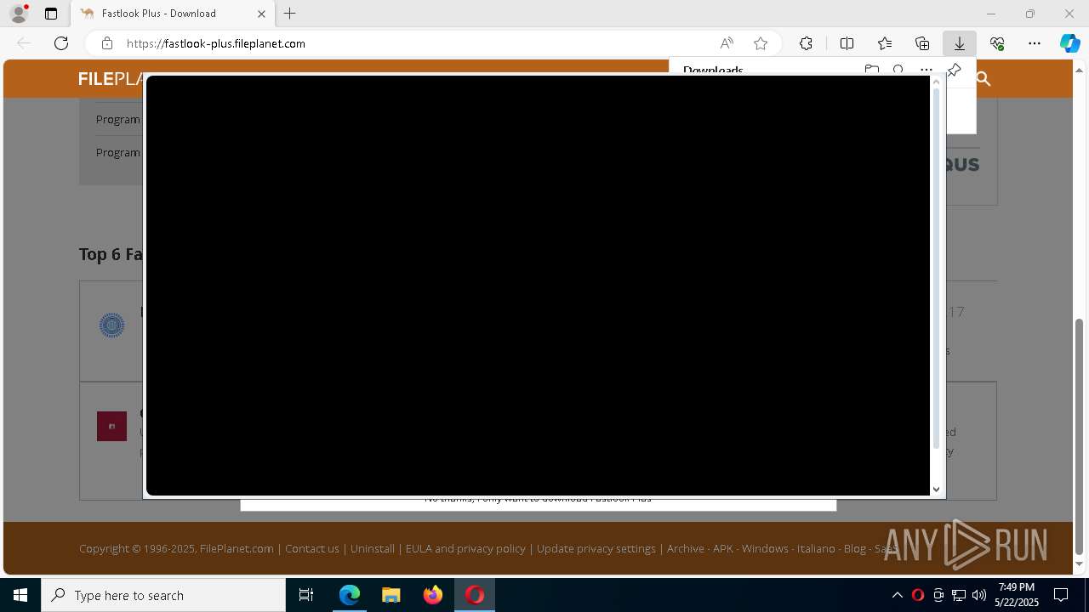Open the Windows Start menu

[20, 595]
